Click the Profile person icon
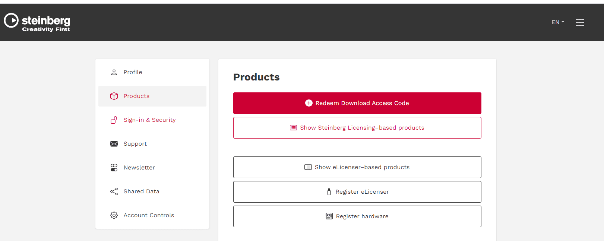 click(114, 72)
